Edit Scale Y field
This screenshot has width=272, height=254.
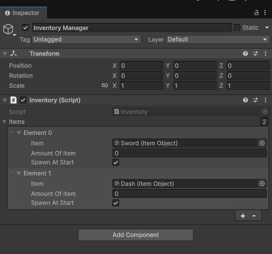click(195, 85)
